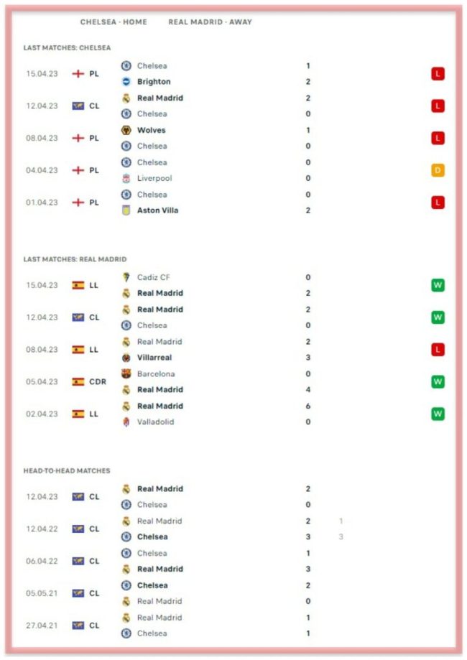
Task: Open Valladolid team link
Action: (x=155, y=422)
